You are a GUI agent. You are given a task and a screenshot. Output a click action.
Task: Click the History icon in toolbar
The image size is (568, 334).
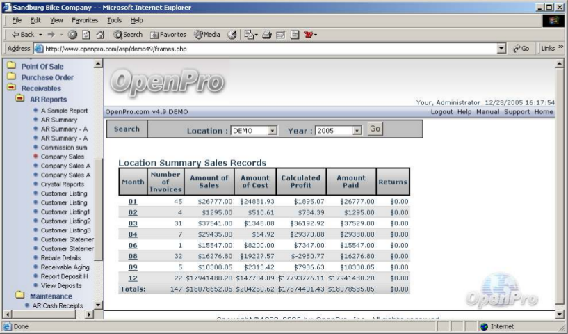point(232,35)
